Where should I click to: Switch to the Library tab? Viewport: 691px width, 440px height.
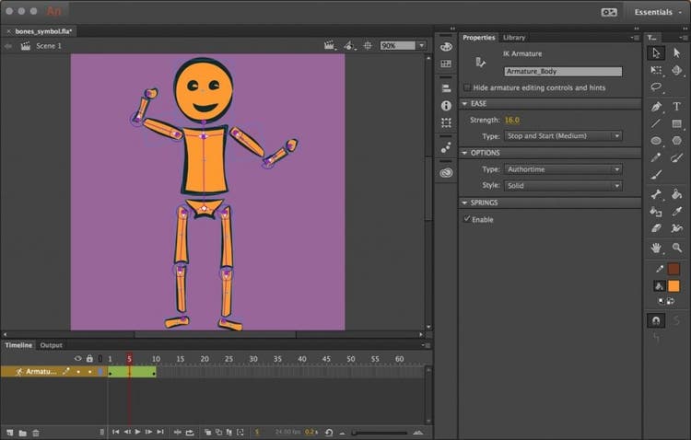tap(514, 38)
